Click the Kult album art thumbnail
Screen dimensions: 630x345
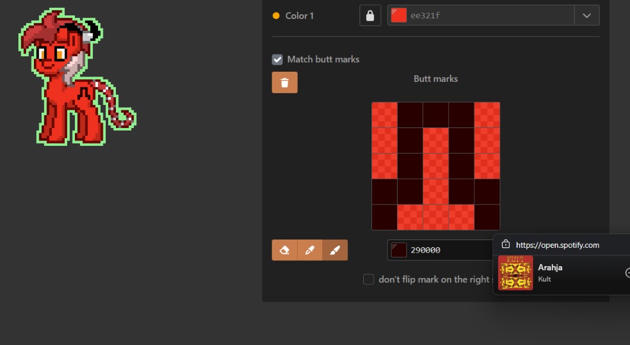click(515, 273)
